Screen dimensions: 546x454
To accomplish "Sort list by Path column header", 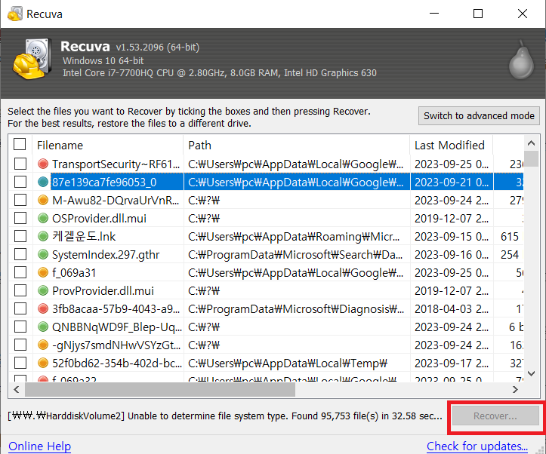I will [x=296, y=145].
